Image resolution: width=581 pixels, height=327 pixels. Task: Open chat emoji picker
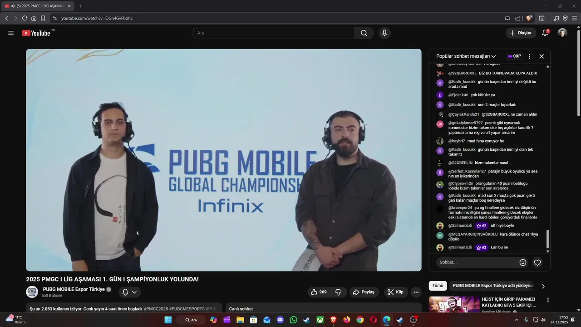523,263
